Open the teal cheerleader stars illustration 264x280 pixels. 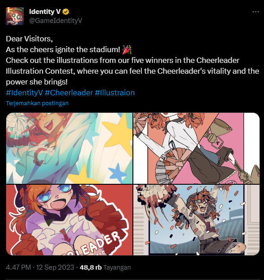coord(70,148)
